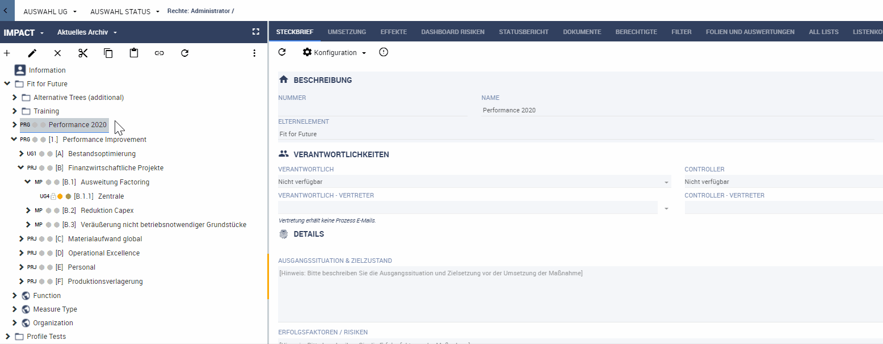Click the pencil edit icon
The image size is (883, 344).
(32, 53)
